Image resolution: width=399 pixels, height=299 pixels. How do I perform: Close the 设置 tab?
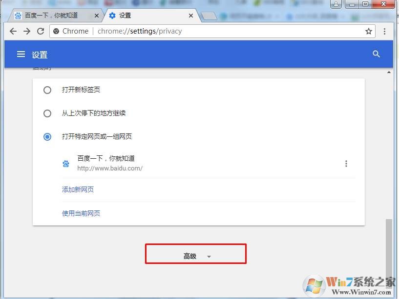coord(191,16)
